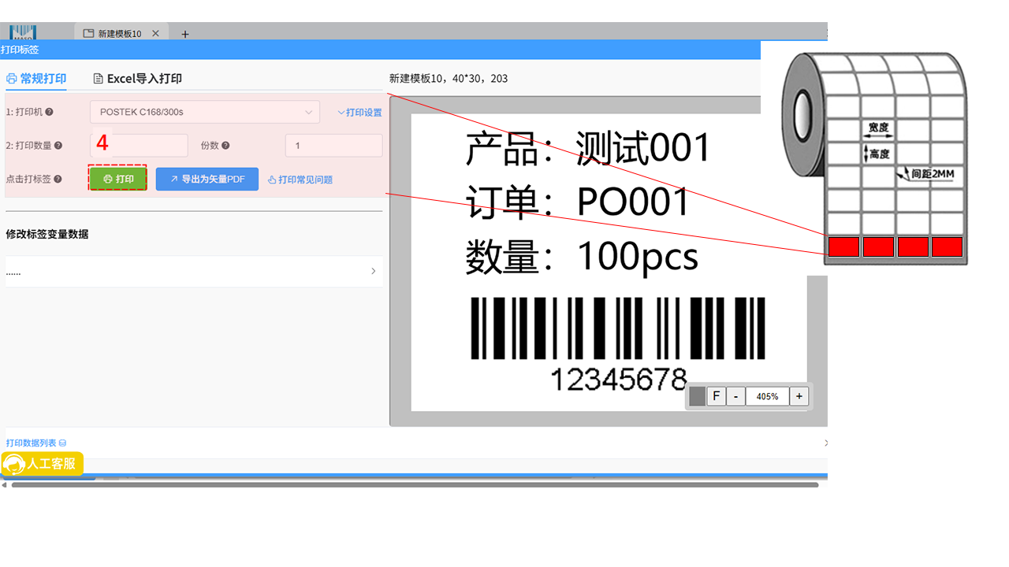Open 打印数据列表 panel

tap(36, 443)
